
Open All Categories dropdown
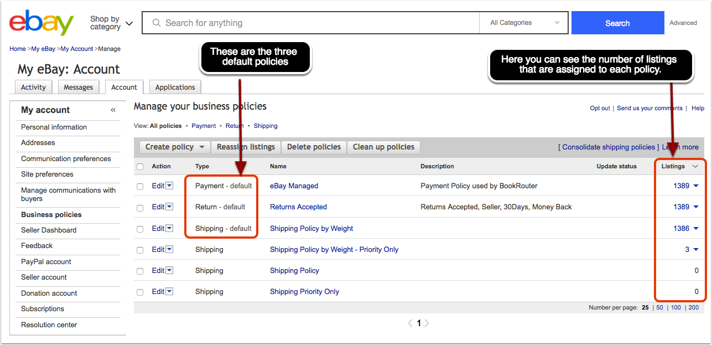pos(525,23)
